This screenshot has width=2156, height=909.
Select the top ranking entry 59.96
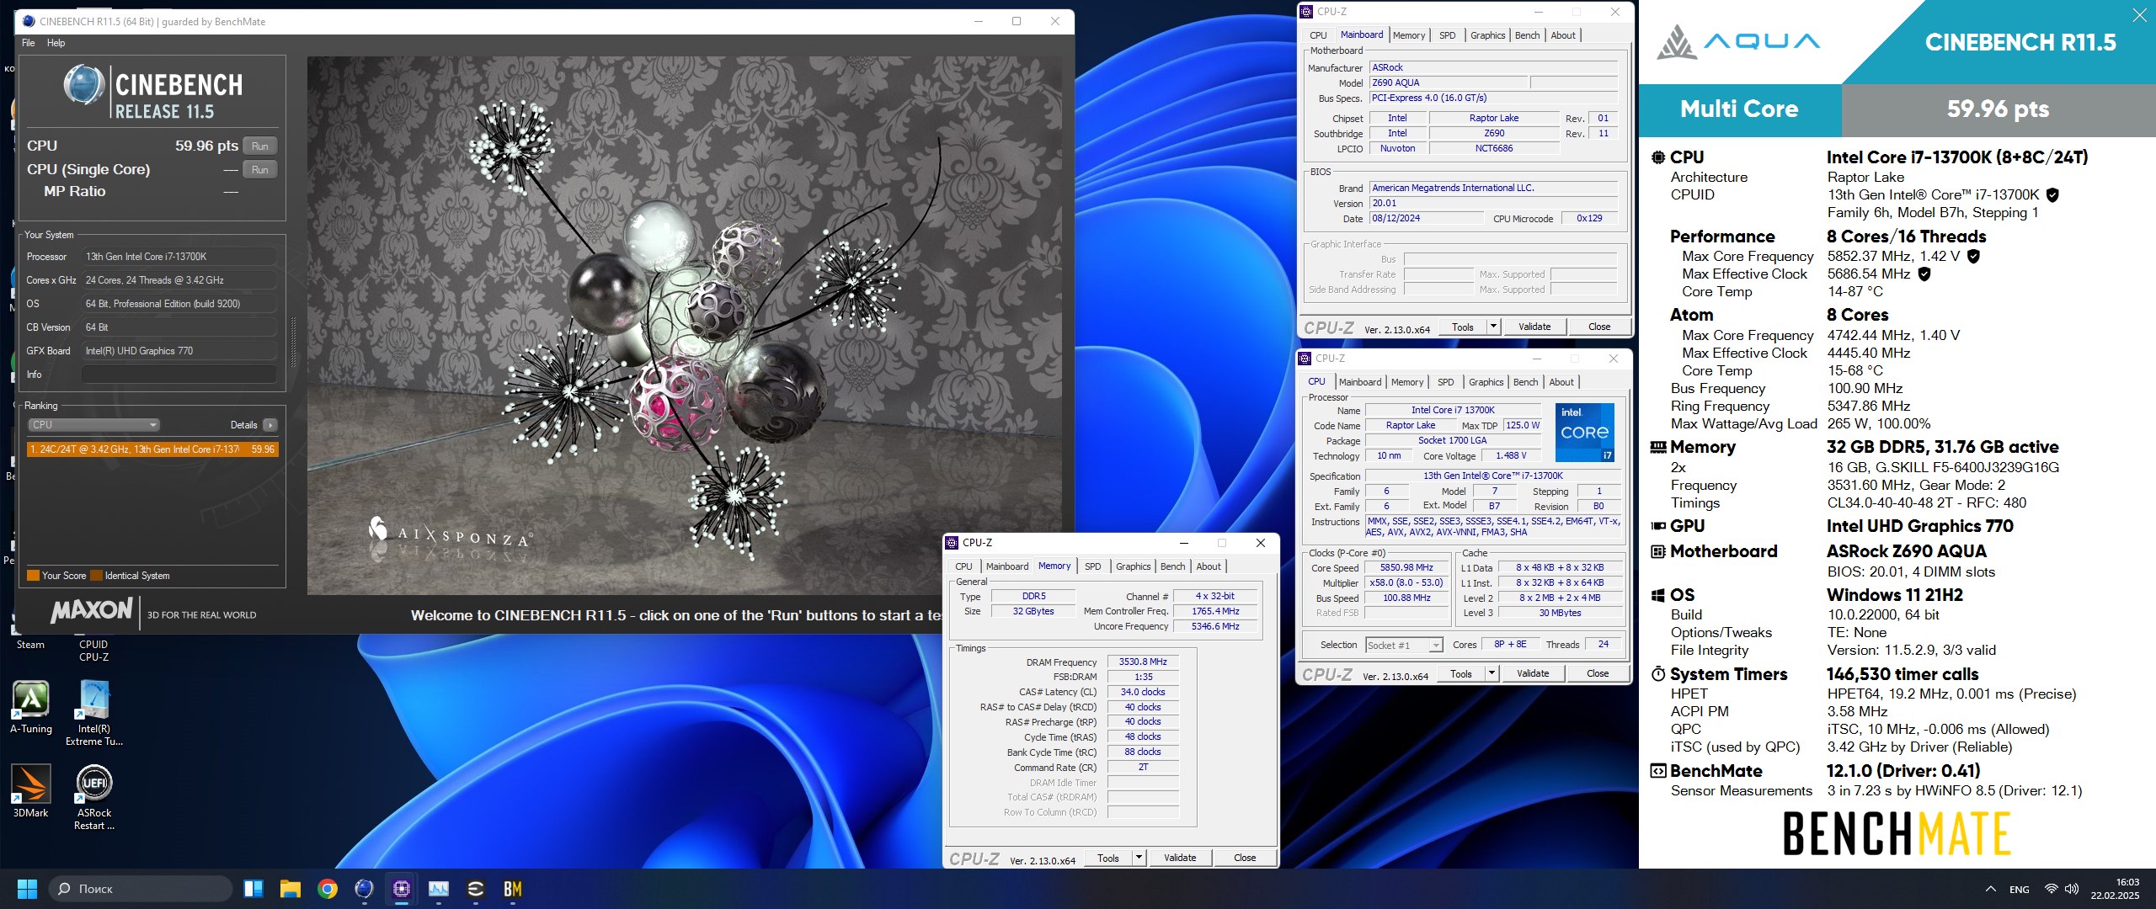click(x=152, y=449)
